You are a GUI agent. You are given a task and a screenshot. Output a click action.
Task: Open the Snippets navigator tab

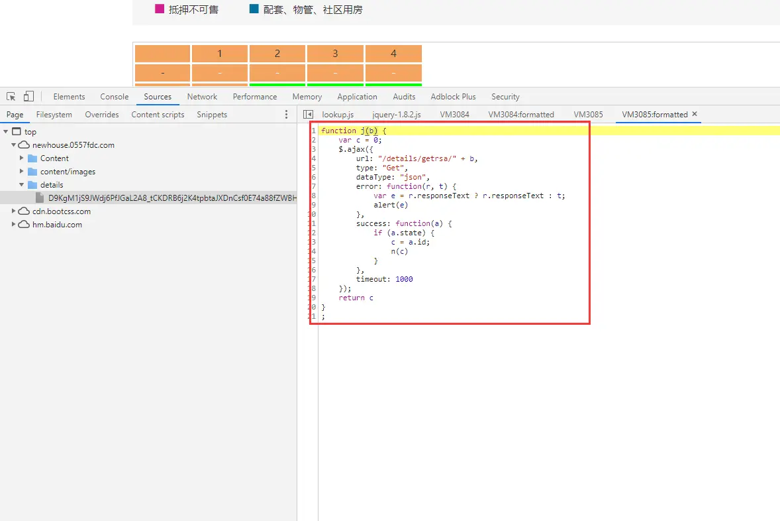click(x=212, y=115)
